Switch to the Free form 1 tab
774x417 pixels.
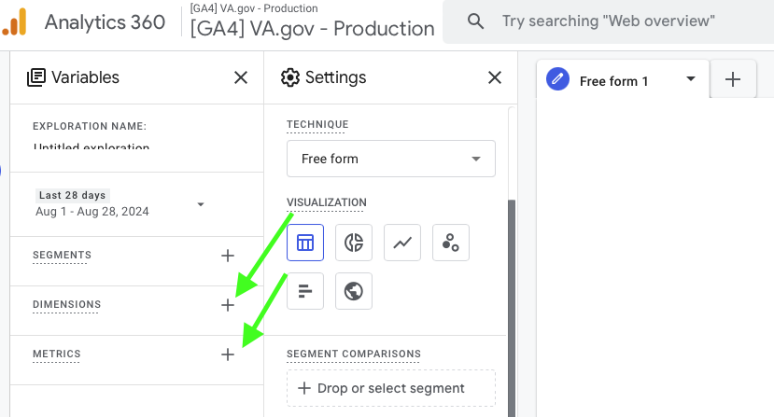[613, 81]
